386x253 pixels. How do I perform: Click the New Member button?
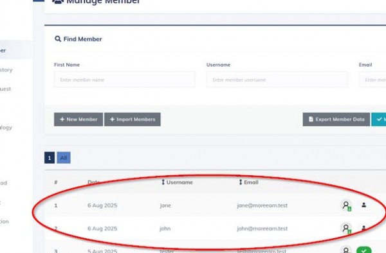[x=78, y=119]
